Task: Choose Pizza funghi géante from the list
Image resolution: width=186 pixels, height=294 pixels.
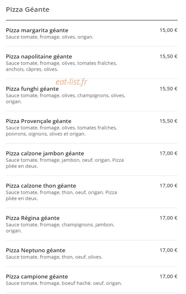Action: point(92,95)
